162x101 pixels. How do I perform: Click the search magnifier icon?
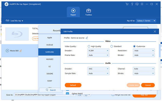click(x=47, y=90)
